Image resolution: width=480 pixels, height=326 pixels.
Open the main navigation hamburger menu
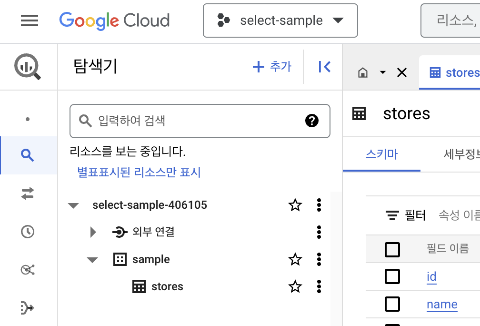tap(30, 20)
